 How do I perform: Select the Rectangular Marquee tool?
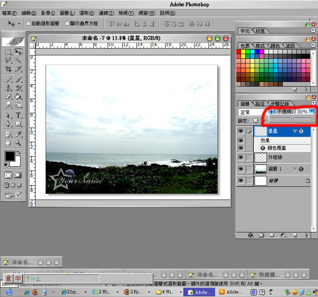pyautogui.click(x=8, y=52)
